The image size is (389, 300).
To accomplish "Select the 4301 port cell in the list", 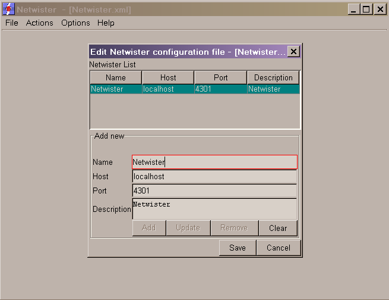I will (x=220, y=89).
